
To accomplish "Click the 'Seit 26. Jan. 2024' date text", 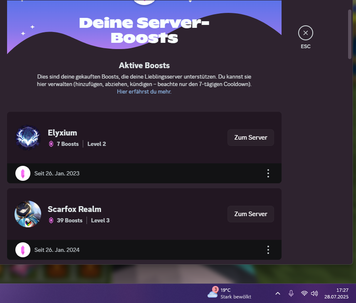I will [x=57, y=250].
